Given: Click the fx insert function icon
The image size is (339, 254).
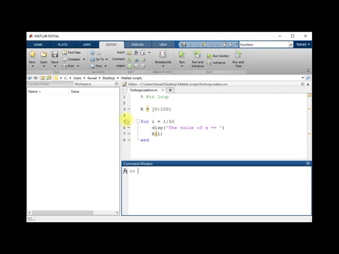Looking at the screenshot, I should (x=136, y=52).
